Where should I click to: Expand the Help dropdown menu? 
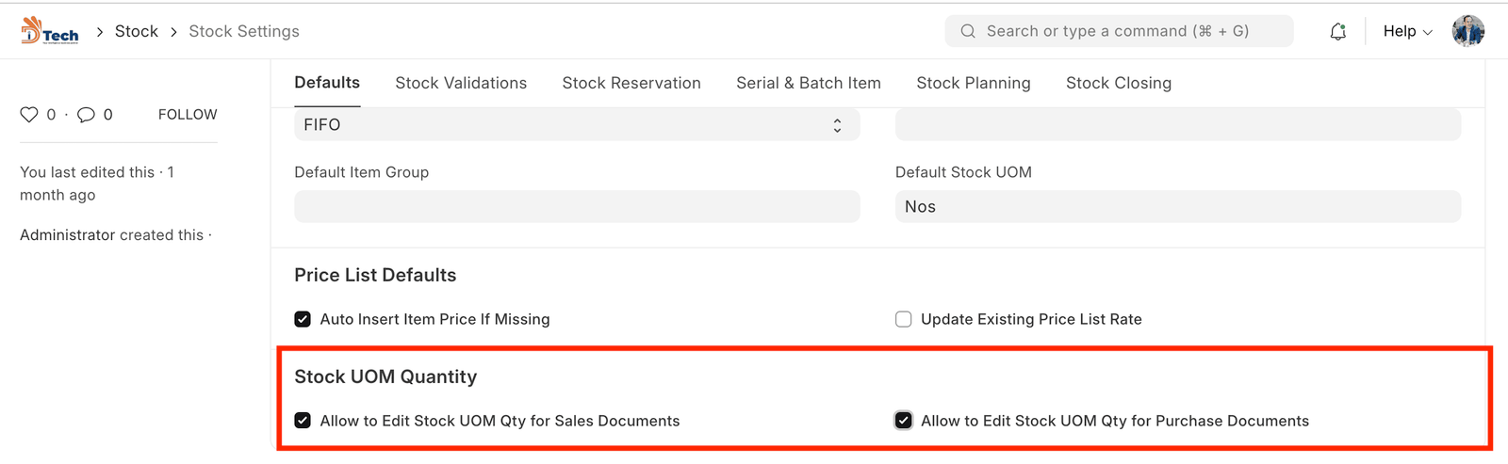tap(1407, 31)
